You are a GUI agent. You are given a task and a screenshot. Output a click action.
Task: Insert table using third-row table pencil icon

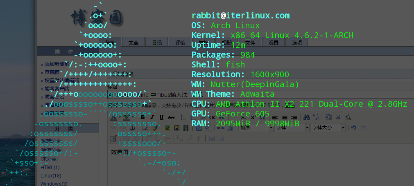[113, 138]
